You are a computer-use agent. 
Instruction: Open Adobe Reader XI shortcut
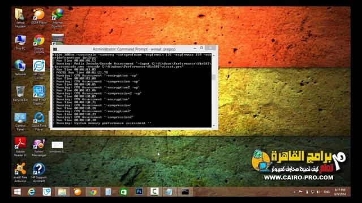[20, 147]
